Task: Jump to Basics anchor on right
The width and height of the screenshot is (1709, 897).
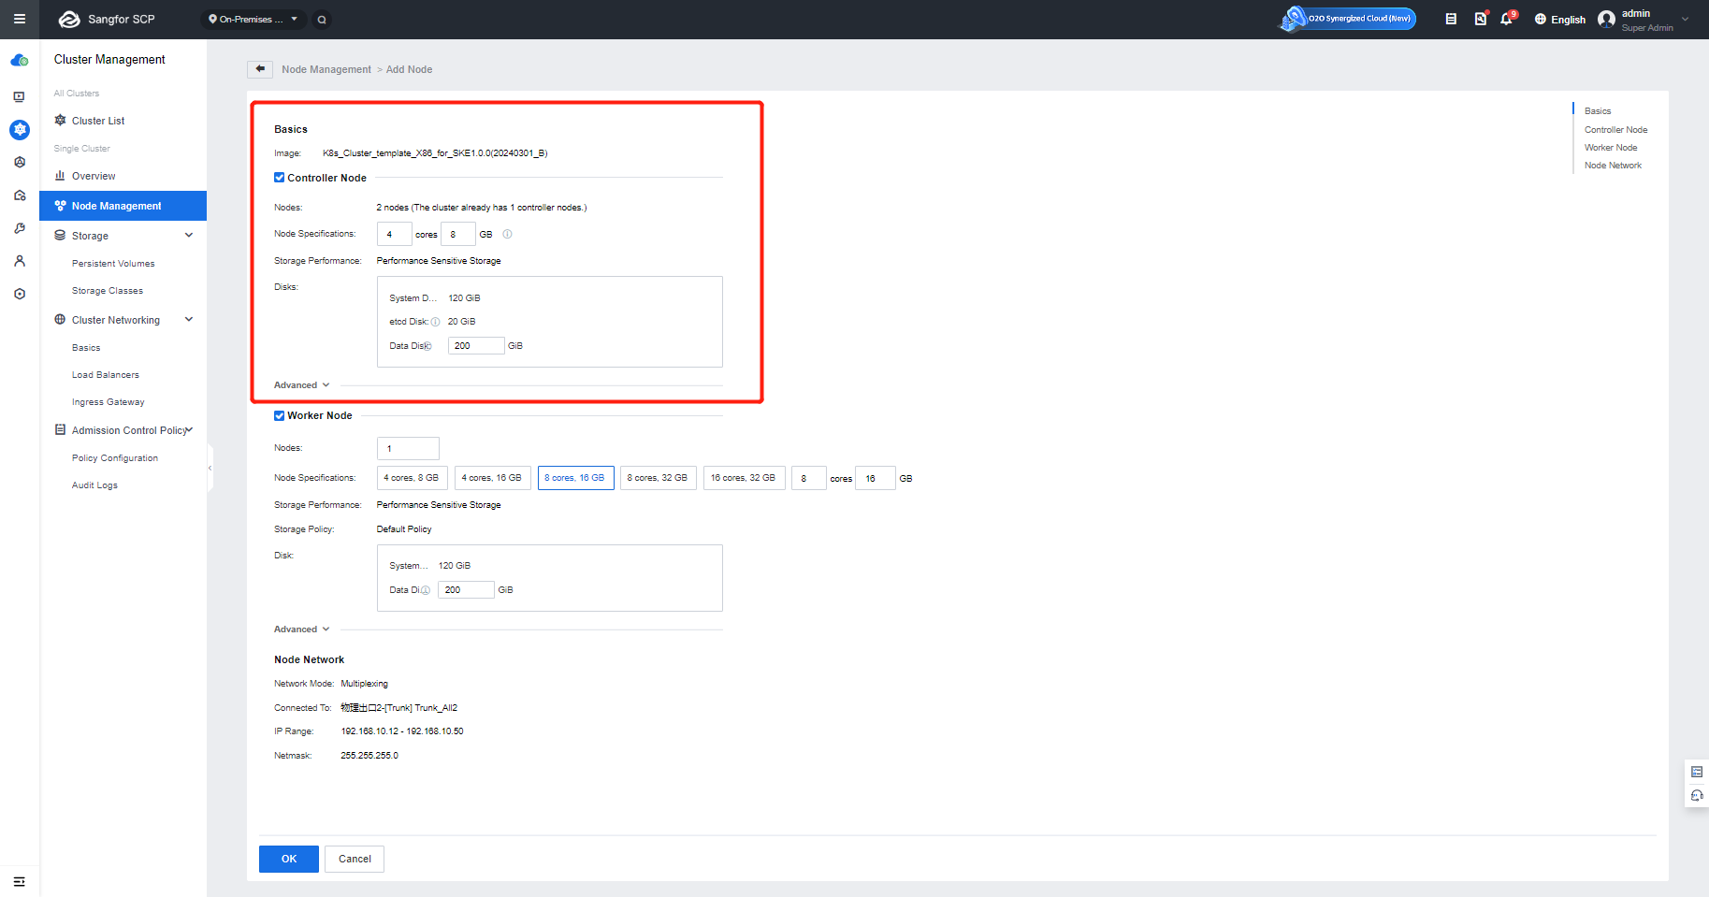Action: coord(1598,111)
